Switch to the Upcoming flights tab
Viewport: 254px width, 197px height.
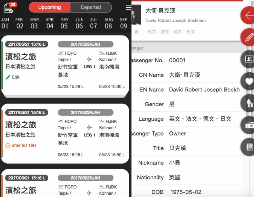[x=50, y=7]
